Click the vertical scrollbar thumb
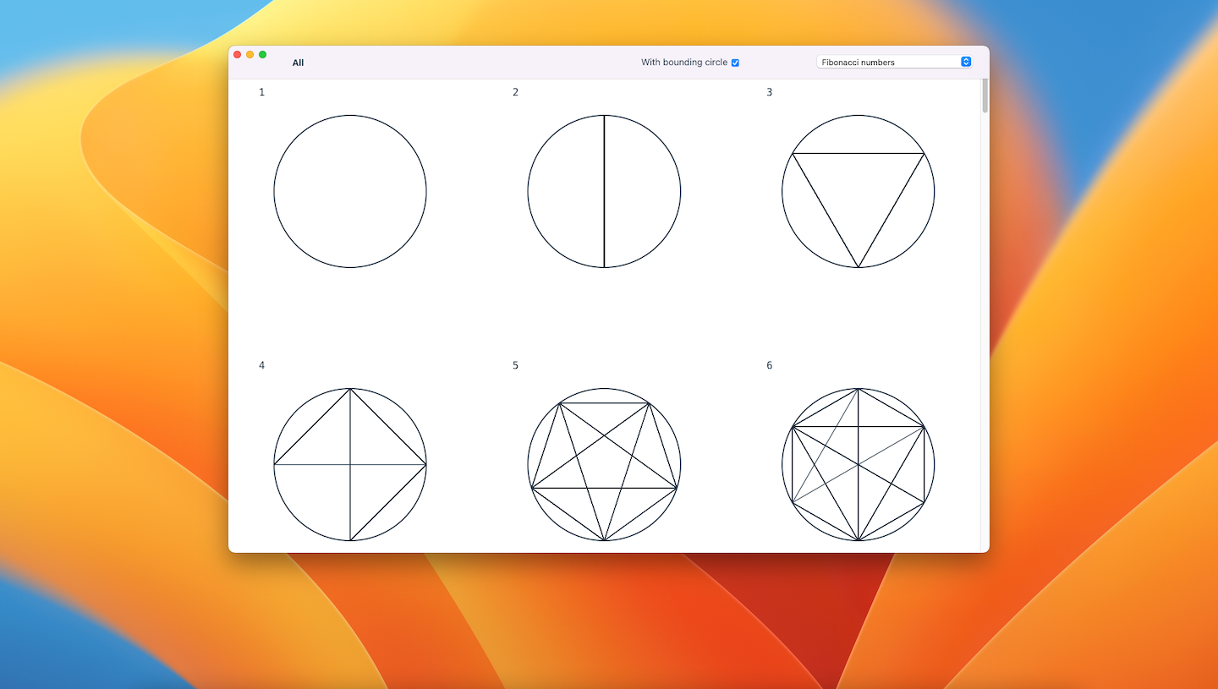This screenshot has width=1218, height=689. pyautogui.click(x=985, y=96)
